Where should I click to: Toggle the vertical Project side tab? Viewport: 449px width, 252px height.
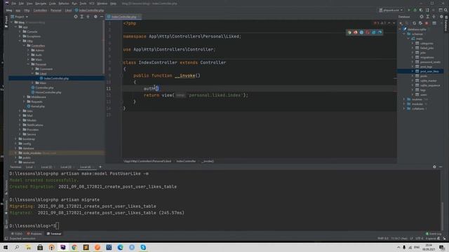[x=6, y=22]
